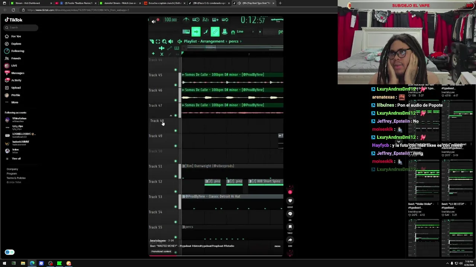Open the video three-dots options menu
476x267 pixels.
pos(278,22)
